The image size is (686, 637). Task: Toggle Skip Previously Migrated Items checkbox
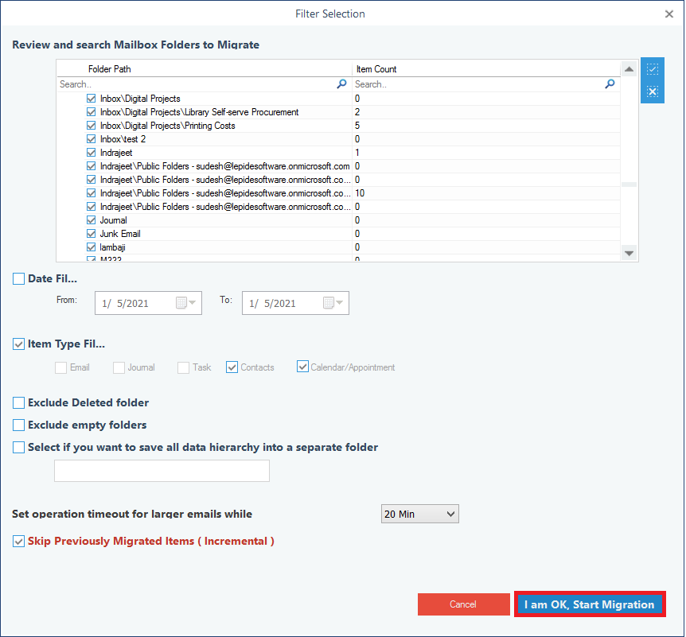click(18, 542)
